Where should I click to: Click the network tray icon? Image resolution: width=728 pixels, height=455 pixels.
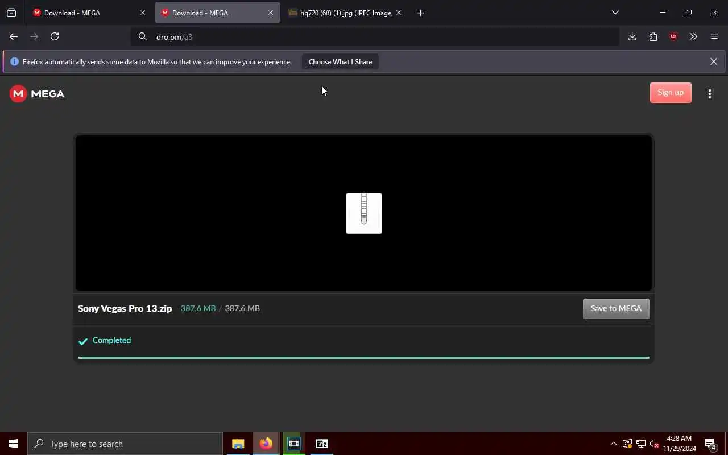coord(641,444)
